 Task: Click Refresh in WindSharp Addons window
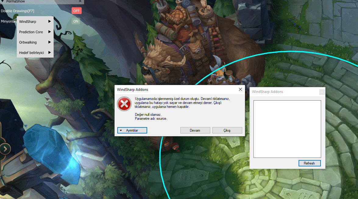(310, 163)
